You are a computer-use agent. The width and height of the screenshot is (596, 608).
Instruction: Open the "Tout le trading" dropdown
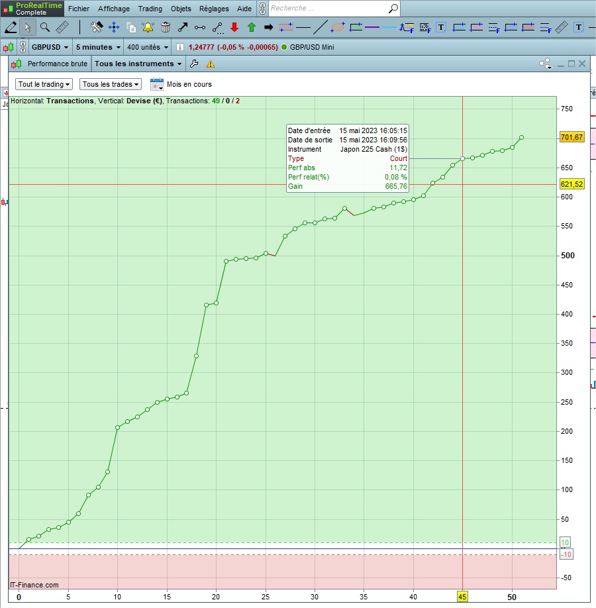click(x=44, y=84)
